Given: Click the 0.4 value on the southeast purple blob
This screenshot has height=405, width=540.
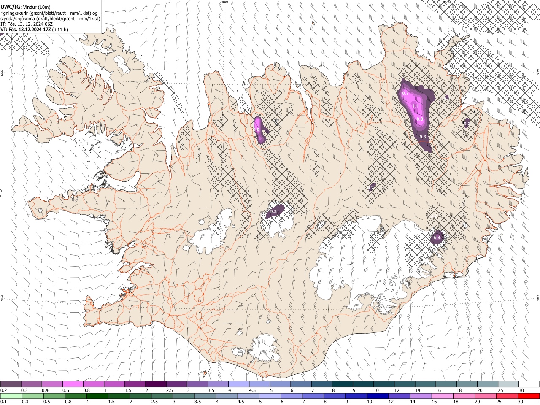Looking at the screenshot, I should [437, 238].
